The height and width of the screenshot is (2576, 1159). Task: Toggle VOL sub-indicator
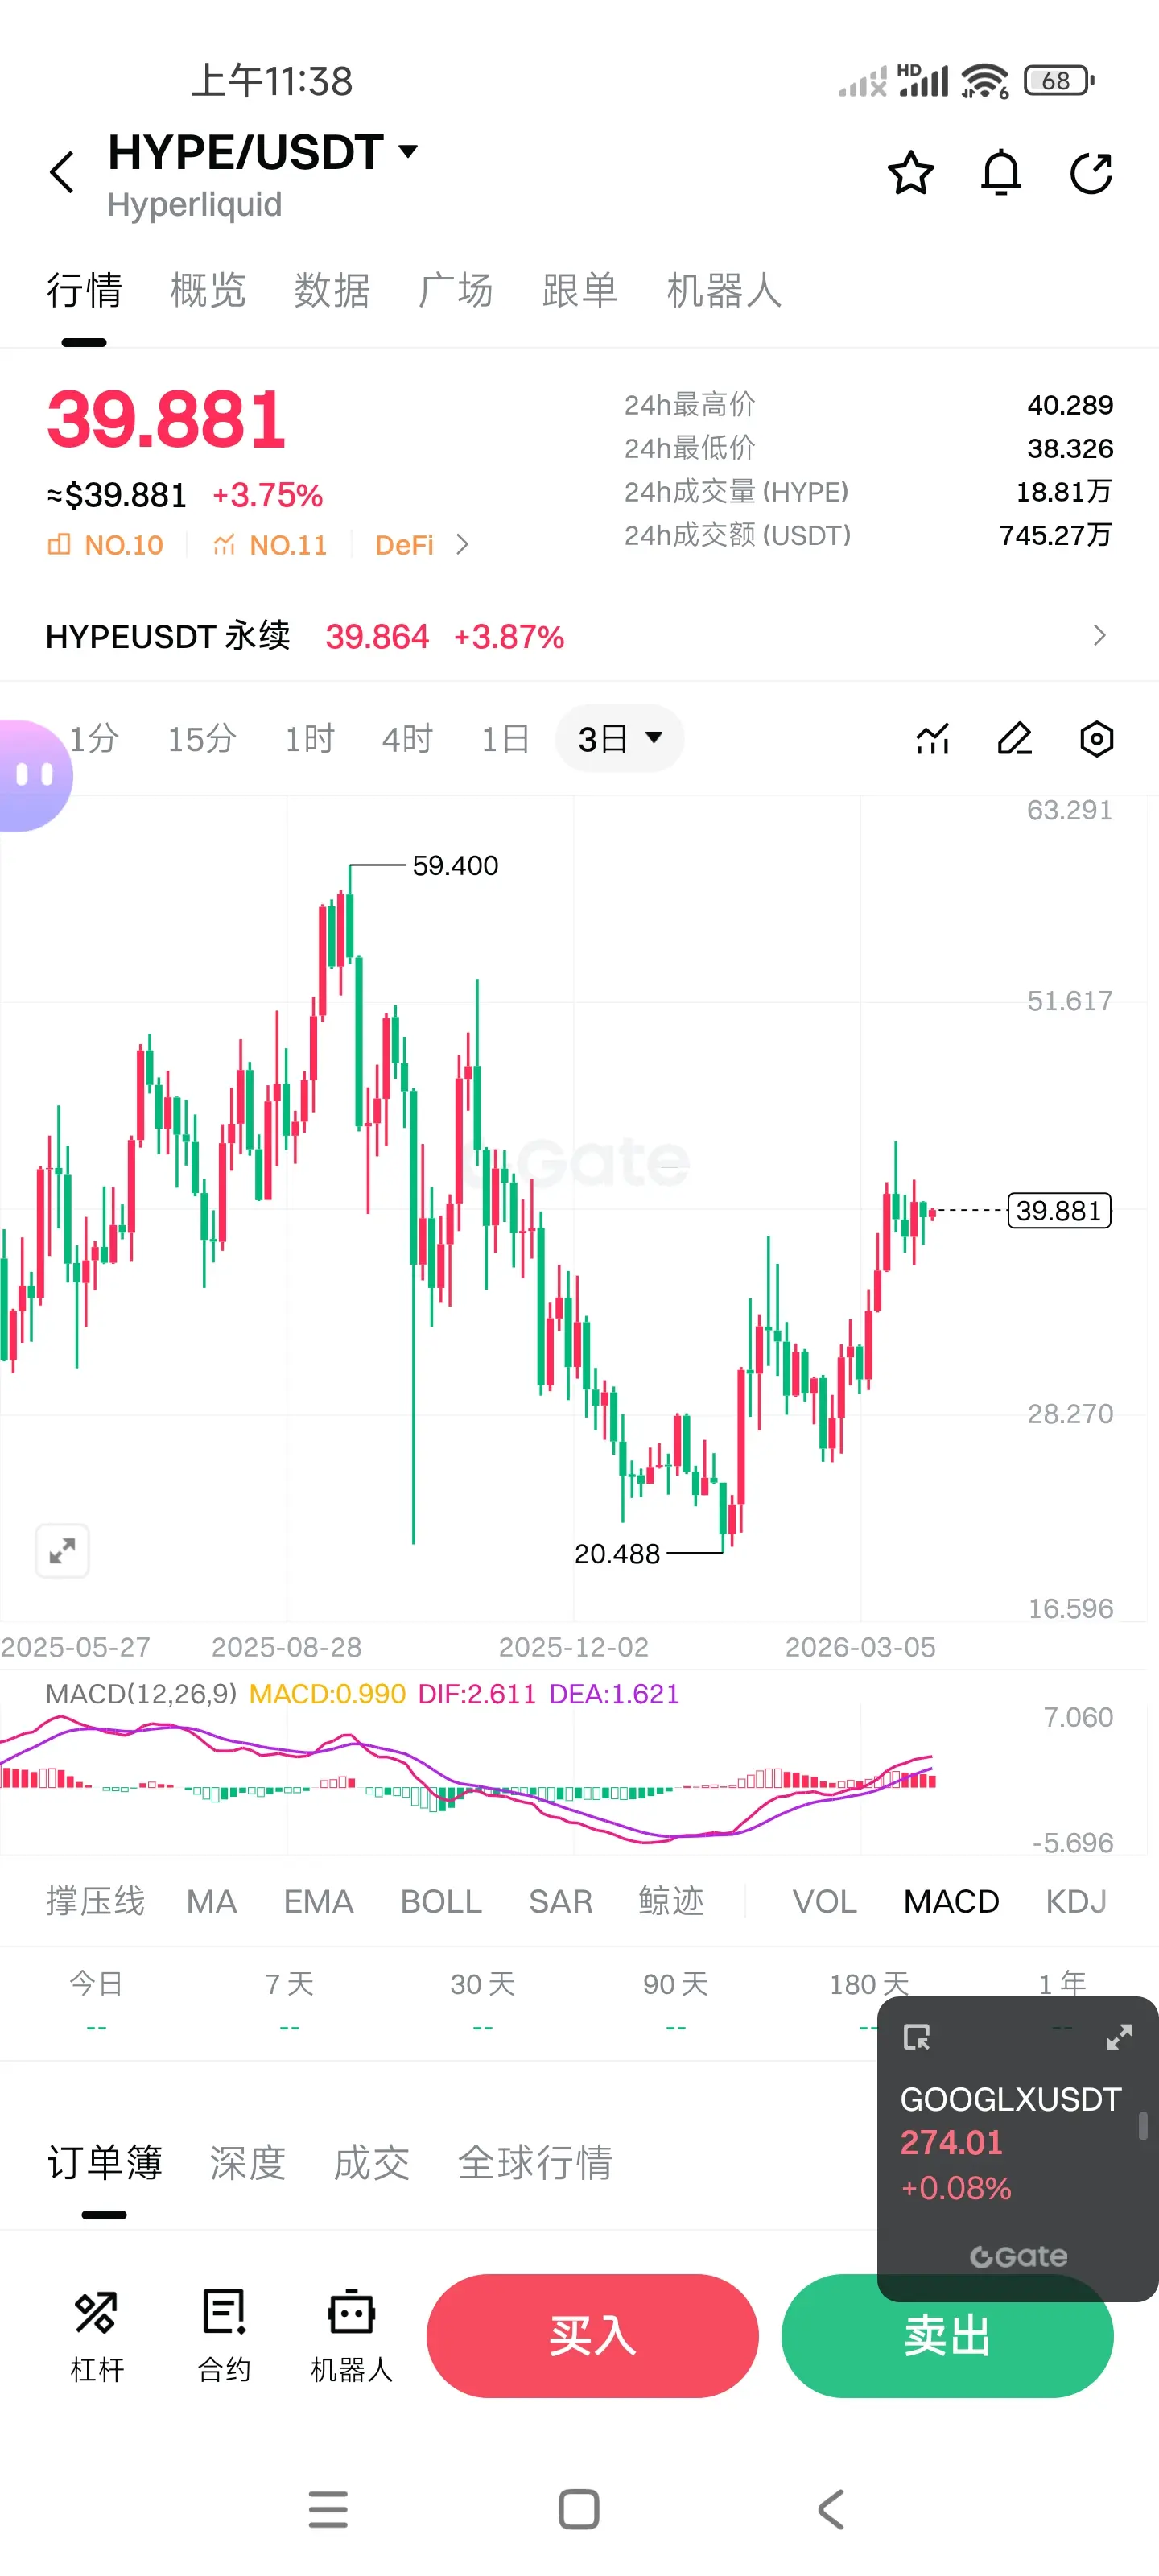(825, 1901)
